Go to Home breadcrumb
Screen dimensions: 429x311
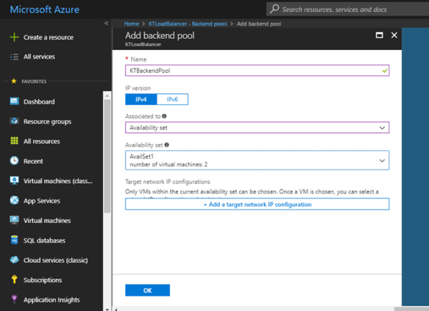point(131,23)
